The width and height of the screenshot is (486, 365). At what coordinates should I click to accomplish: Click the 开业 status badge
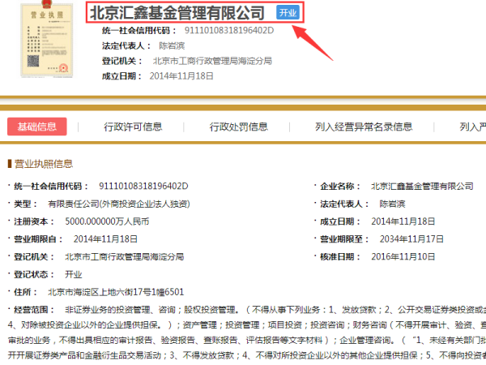288,13
